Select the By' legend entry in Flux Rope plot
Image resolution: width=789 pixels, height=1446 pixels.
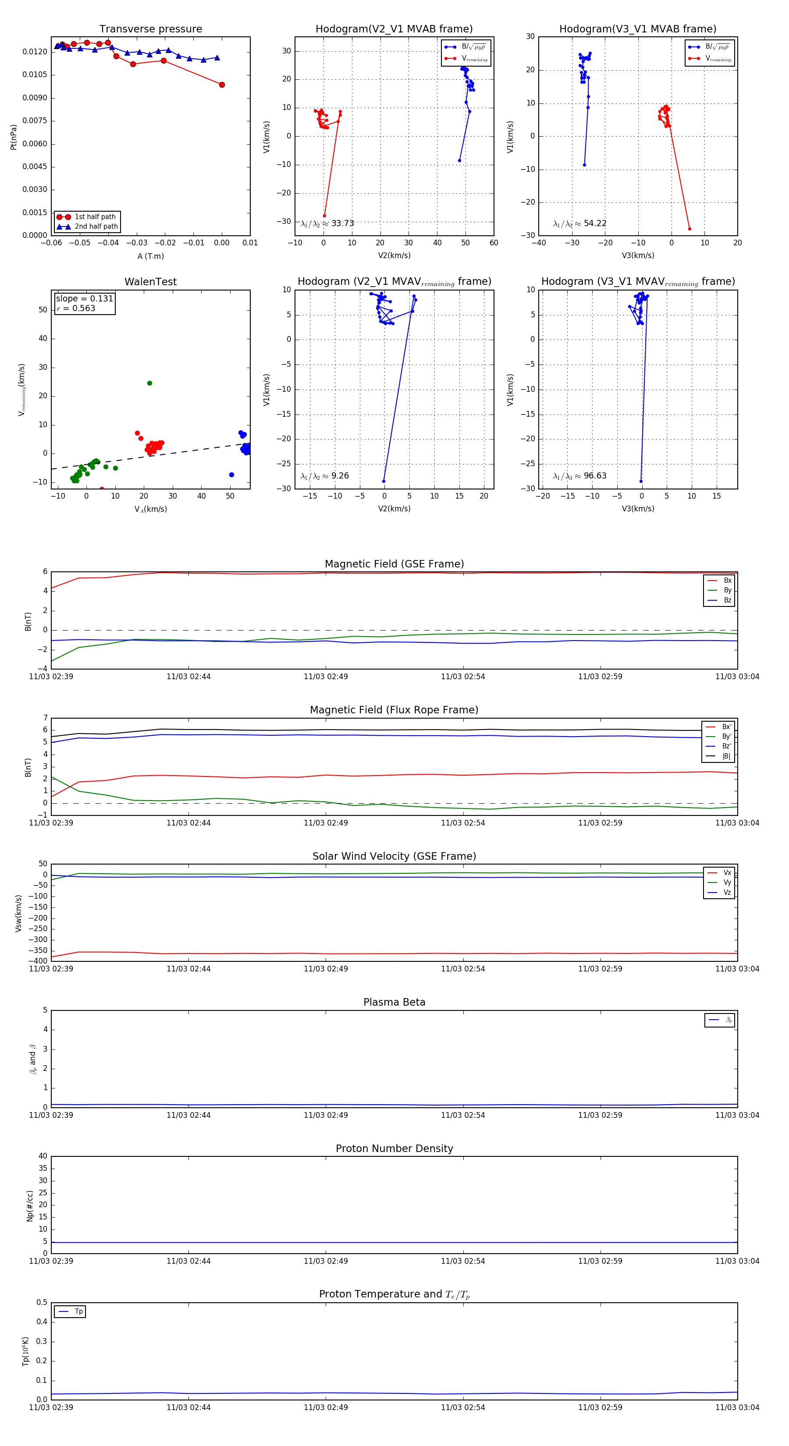719,737
